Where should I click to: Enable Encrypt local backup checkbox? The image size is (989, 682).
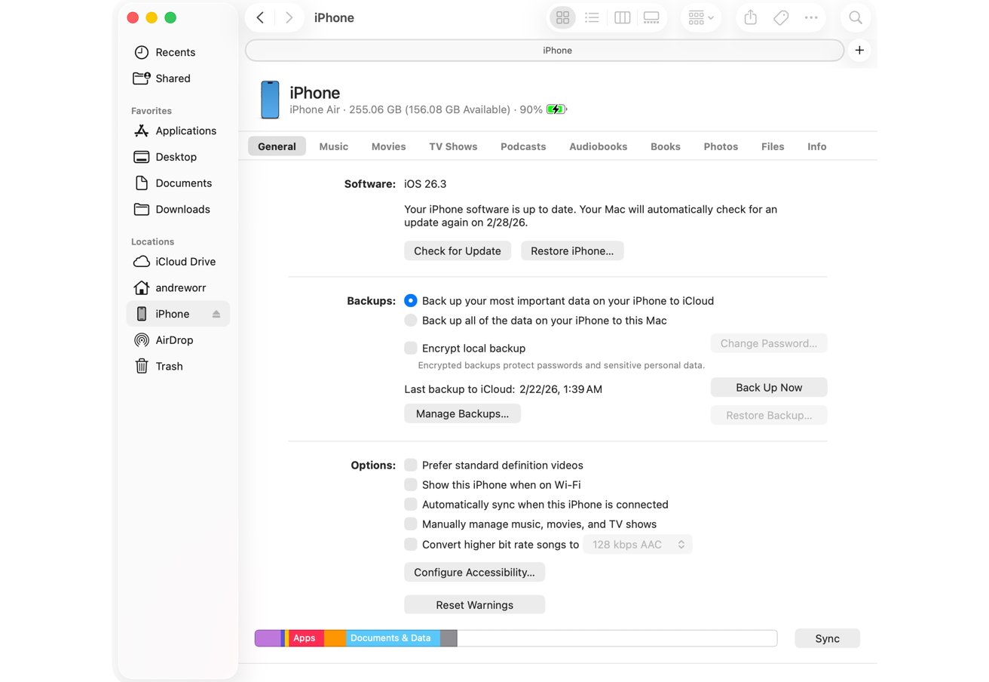[411, 348]
